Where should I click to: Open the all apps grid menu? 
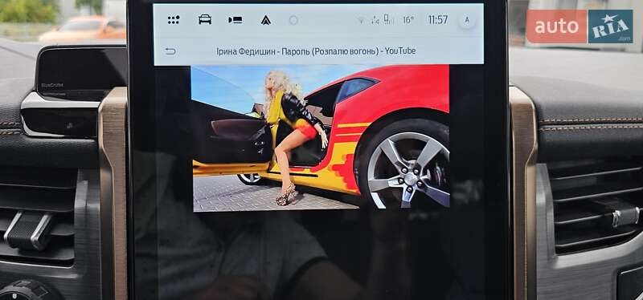pyautogui.click(x=174, y=19)
